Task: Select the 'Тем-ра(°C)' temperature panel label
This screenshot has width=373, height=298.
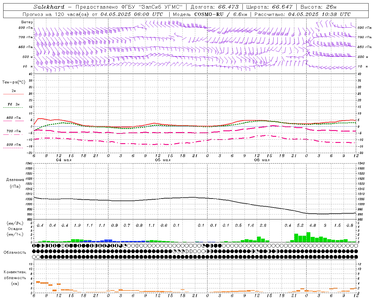Action: 14,82
